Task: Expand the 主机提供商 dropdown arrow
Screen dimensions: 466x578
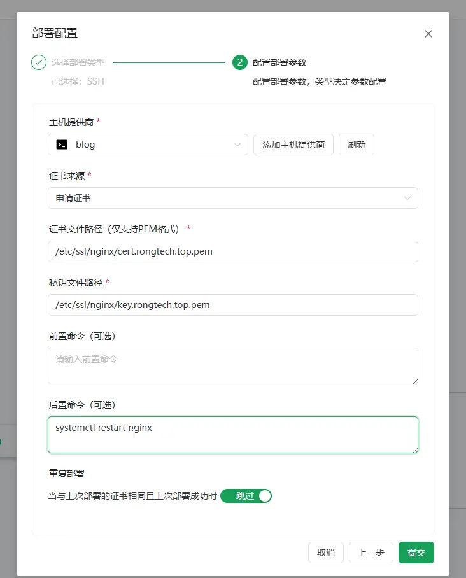Action: pos(238,144)
